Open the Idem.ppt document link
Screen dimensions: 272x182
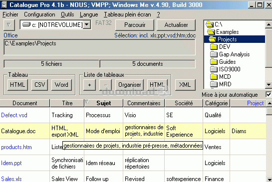[11, 163]
